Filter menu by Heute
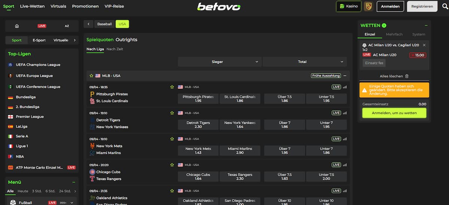Image resolution: width=449 pixels, height=205 pixels. pos(23,191)
